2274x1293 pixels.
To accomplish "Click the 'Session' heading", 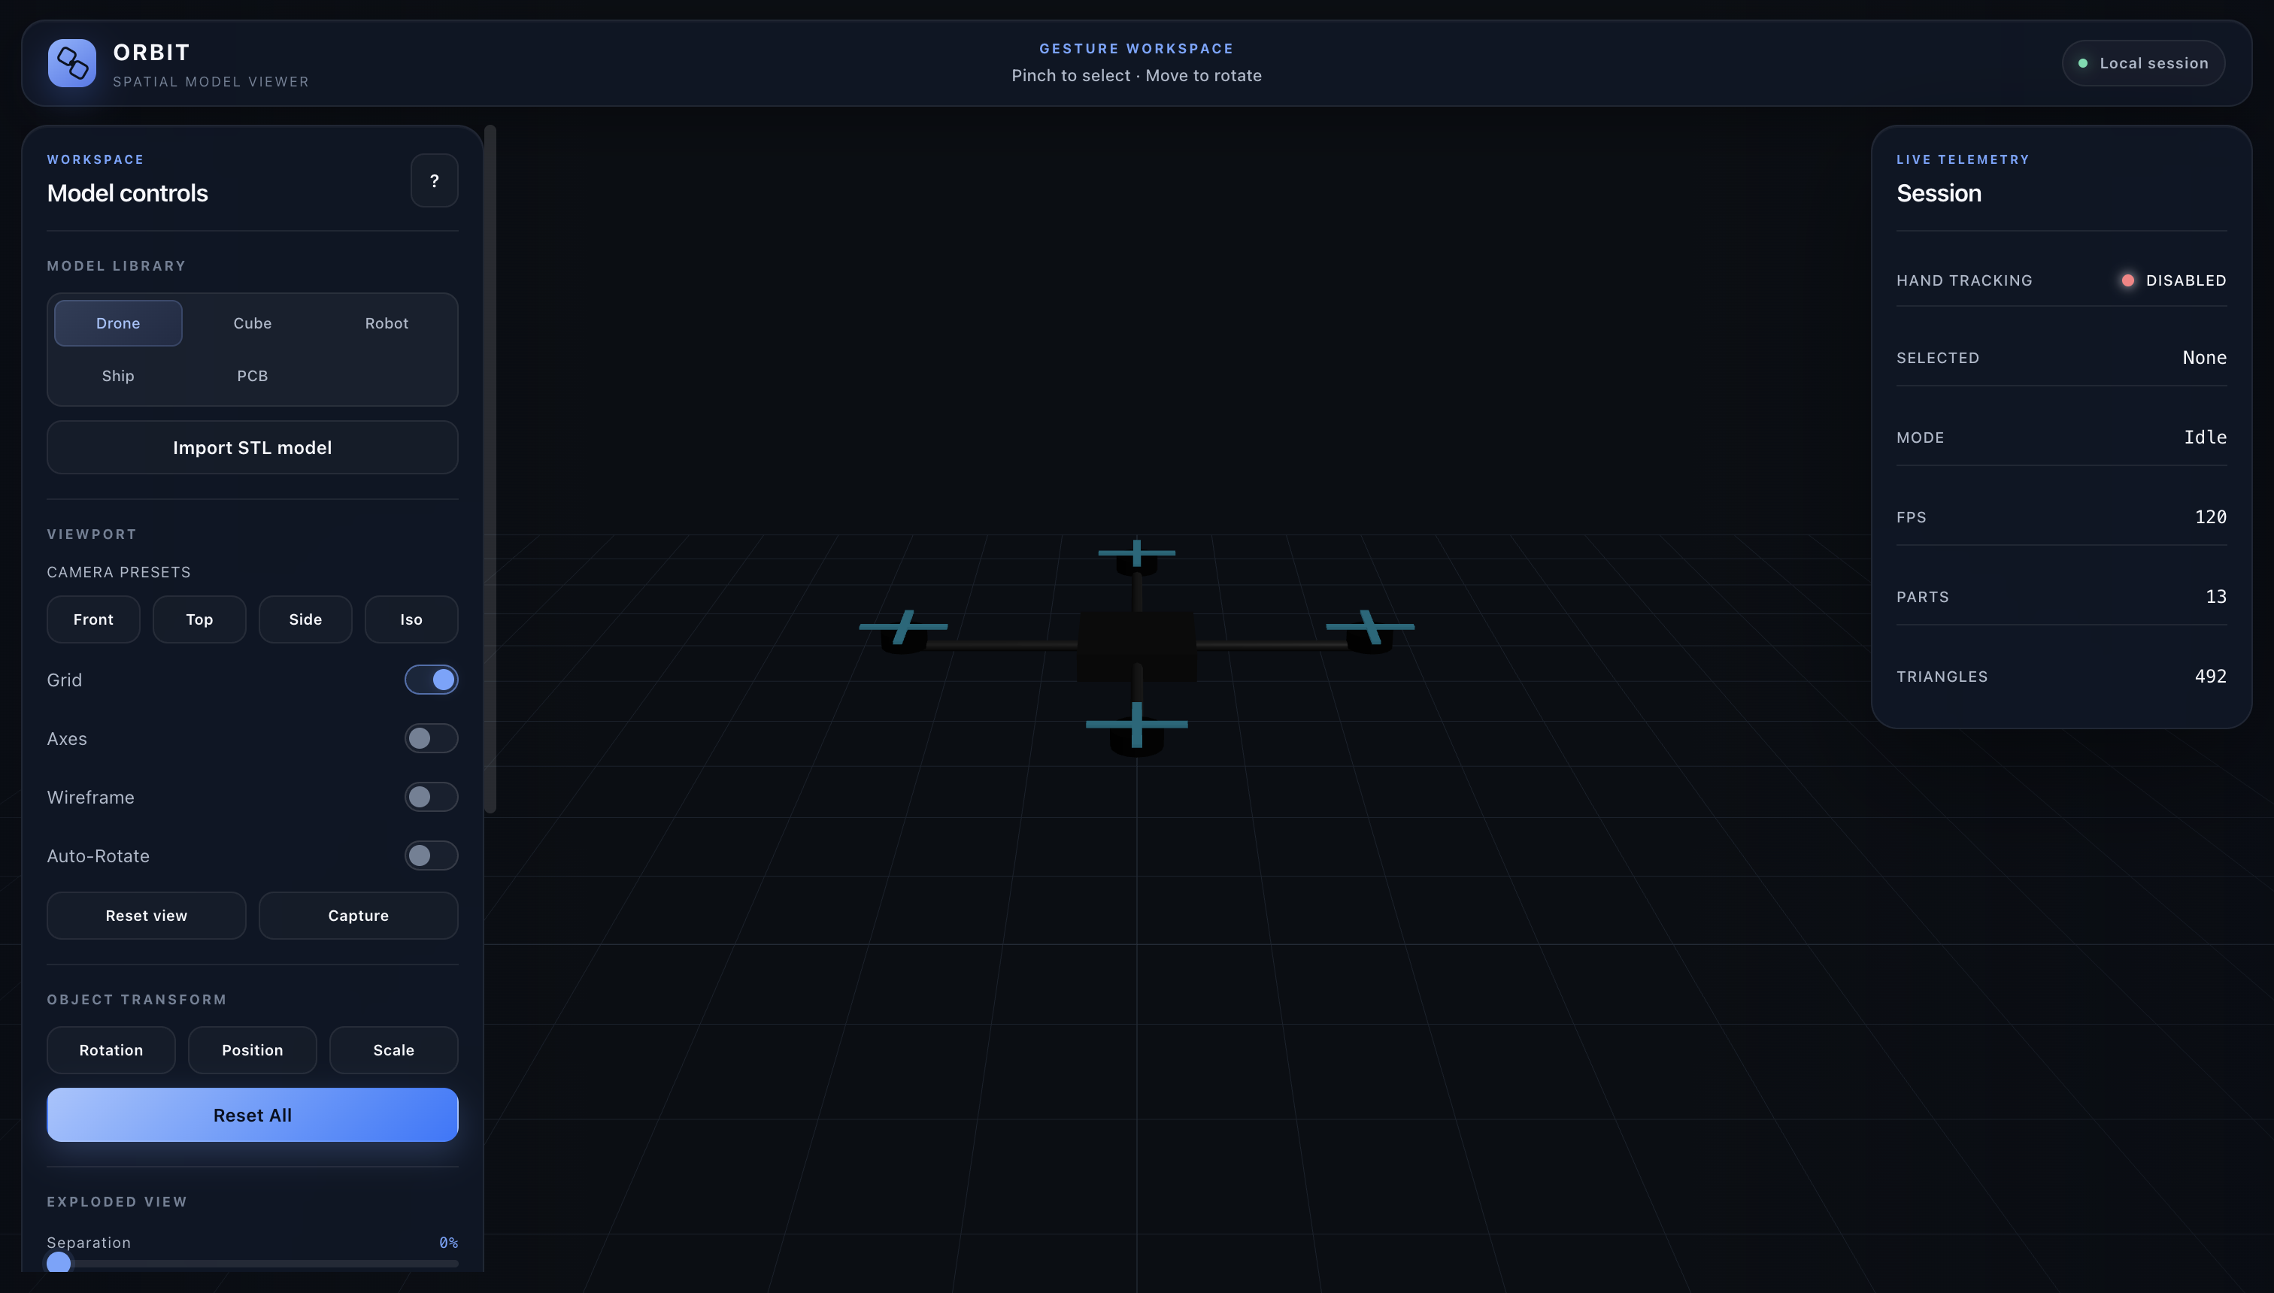I will (1939, 192).
